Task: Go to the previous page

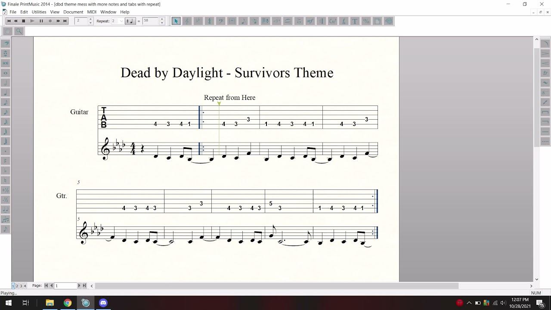Action: coord(51,286)
